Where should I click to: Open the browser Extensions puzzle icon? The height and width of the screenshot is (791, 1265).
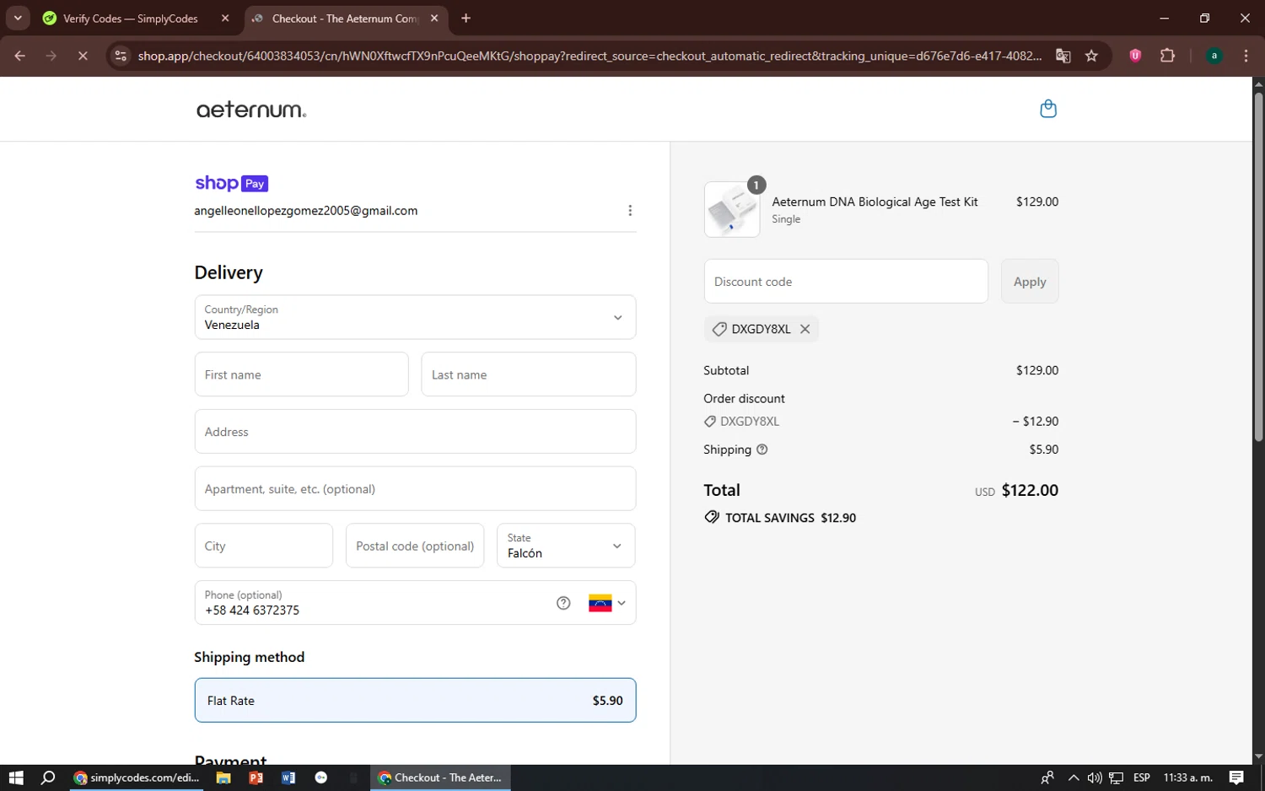click(x=1167, y=56)
